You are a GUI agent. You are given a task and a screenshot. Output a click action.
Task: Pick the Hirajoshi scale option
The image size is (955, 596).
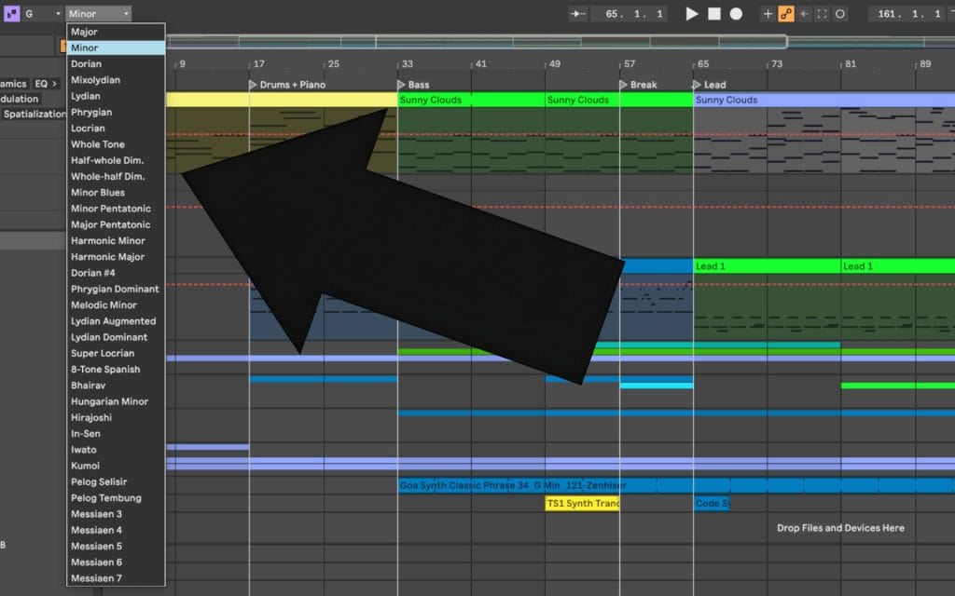click(x=91, y=418)
